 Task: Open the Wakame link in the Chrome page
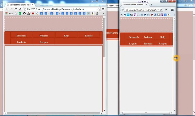click(x=44, y=36)
